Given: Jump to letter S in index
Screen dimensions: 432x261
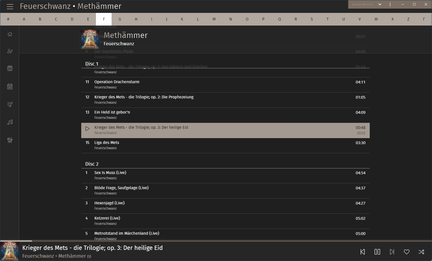Looking at the screenshot, I should (x=312, y=19).
